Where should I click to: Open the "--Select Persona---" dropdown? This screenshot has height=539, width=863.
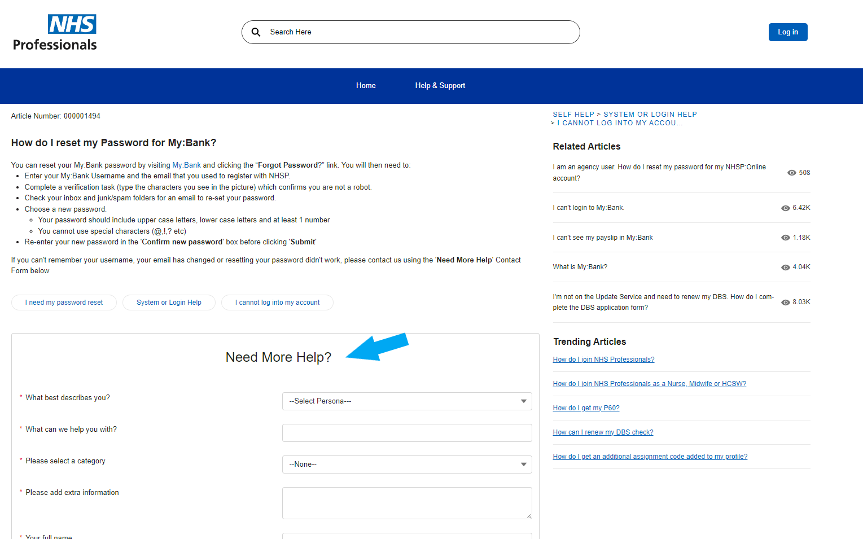coord(406,401)
